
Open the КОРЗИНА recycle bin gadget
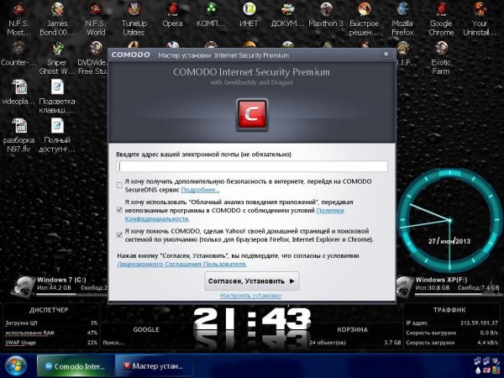pyautogui.click(x=354, y=336)
